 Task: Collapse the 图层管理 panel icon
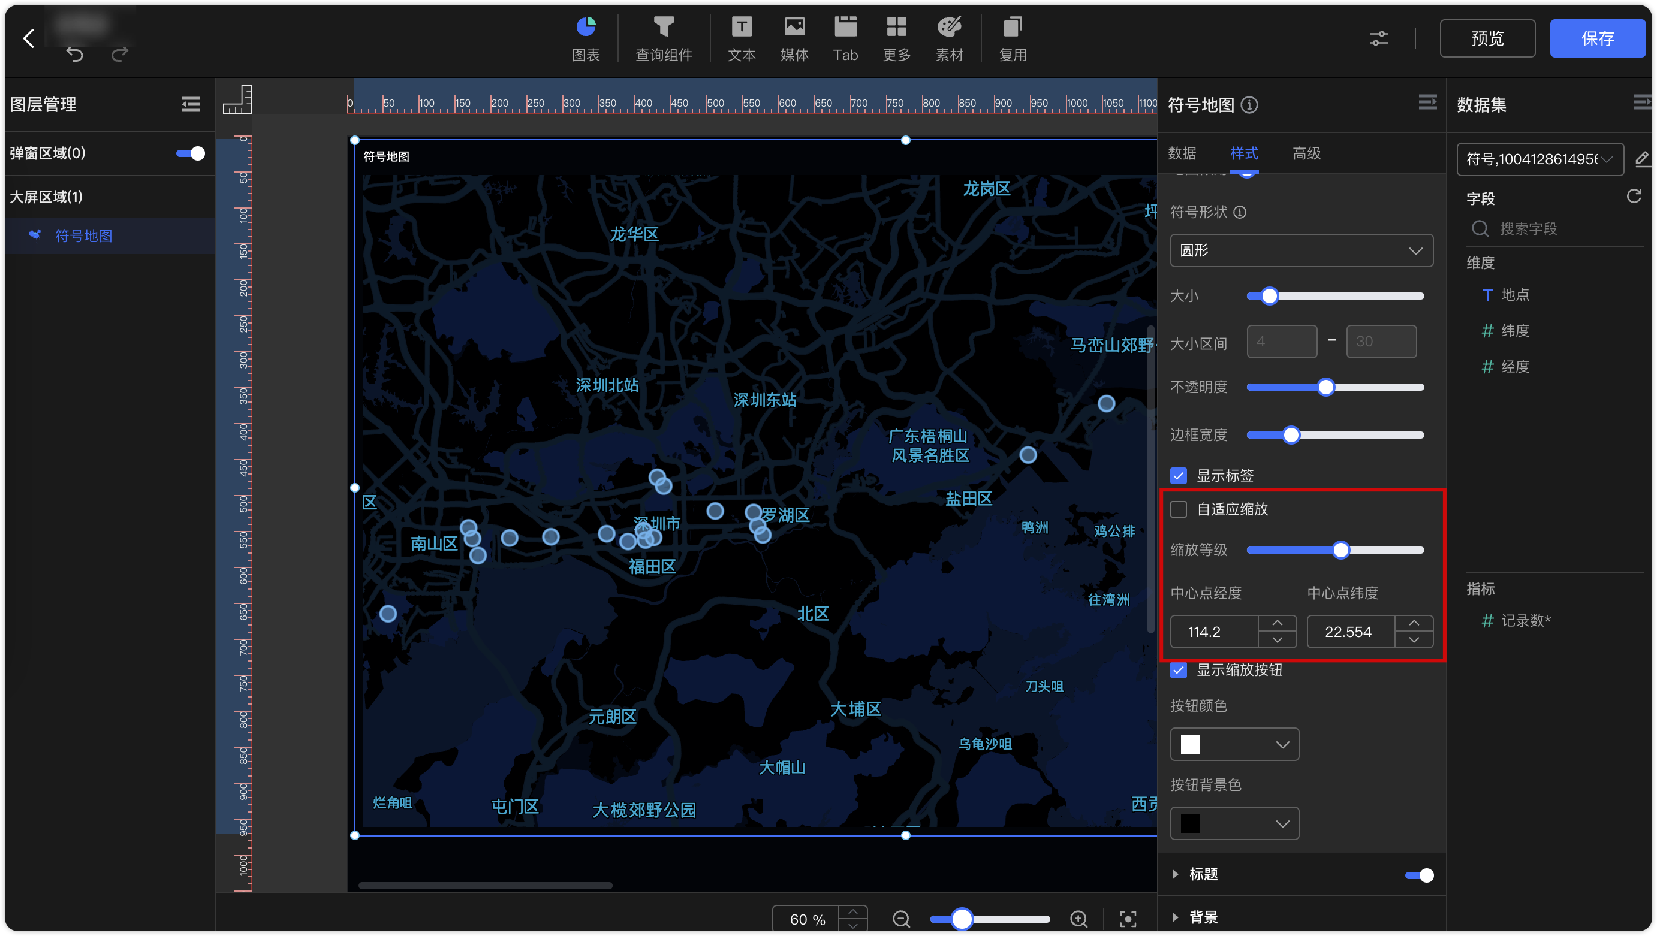click(191, 104)
